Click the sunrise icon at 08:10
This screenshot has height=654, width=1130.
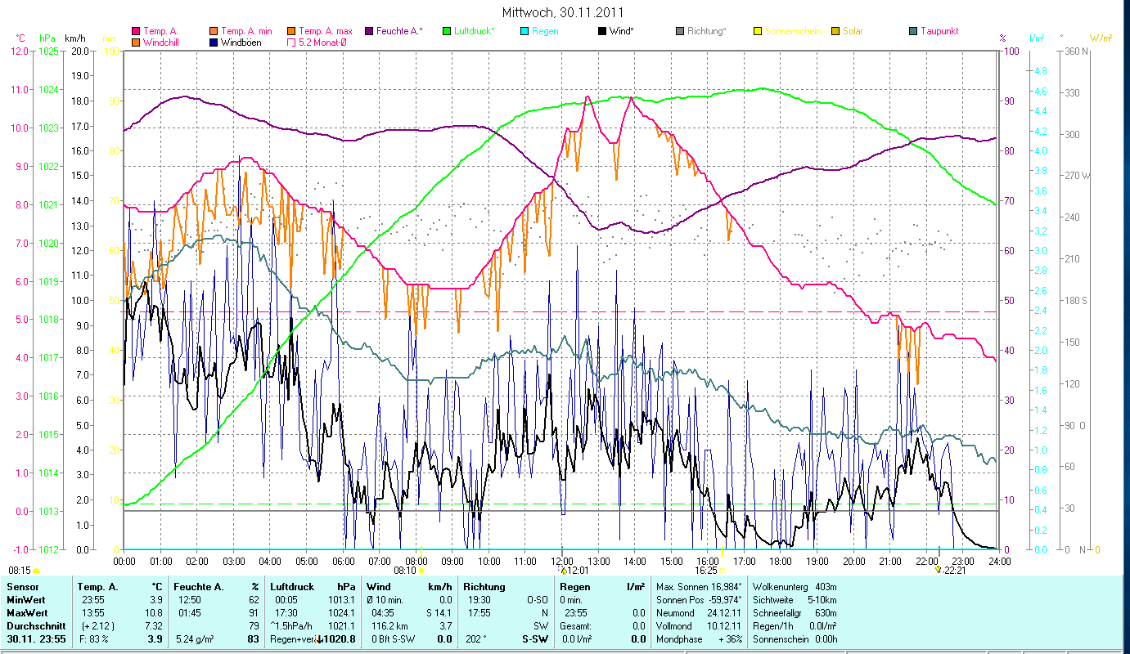(421, 571)
